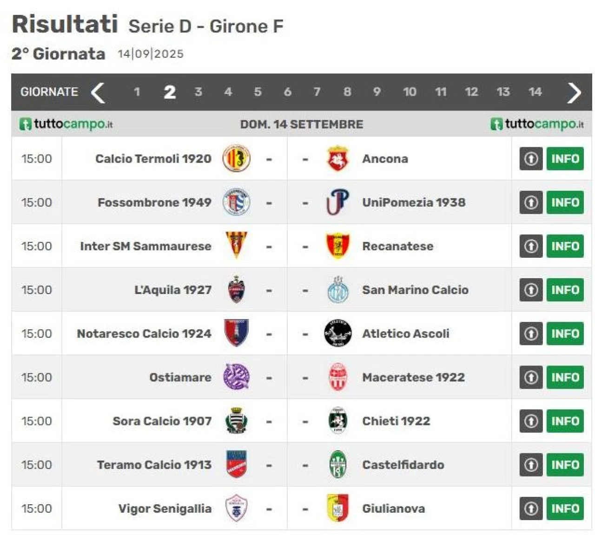Image resolution: width=595 pixels, height=535 pixels.
Task: Go to previous giornate with left chevron
Action: (98, 92)
